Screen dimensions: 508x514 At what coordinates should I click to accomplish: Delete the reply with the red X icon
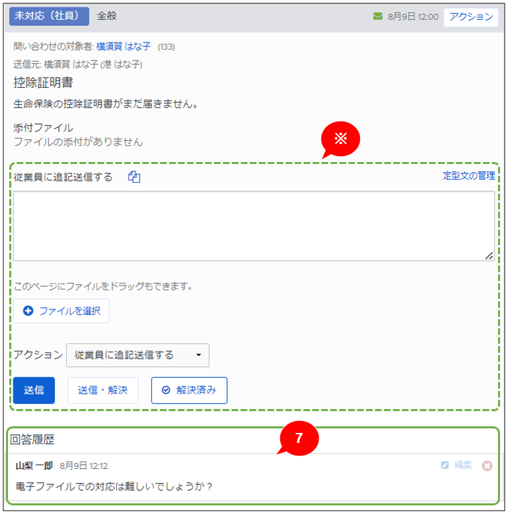tap(487, 466)
